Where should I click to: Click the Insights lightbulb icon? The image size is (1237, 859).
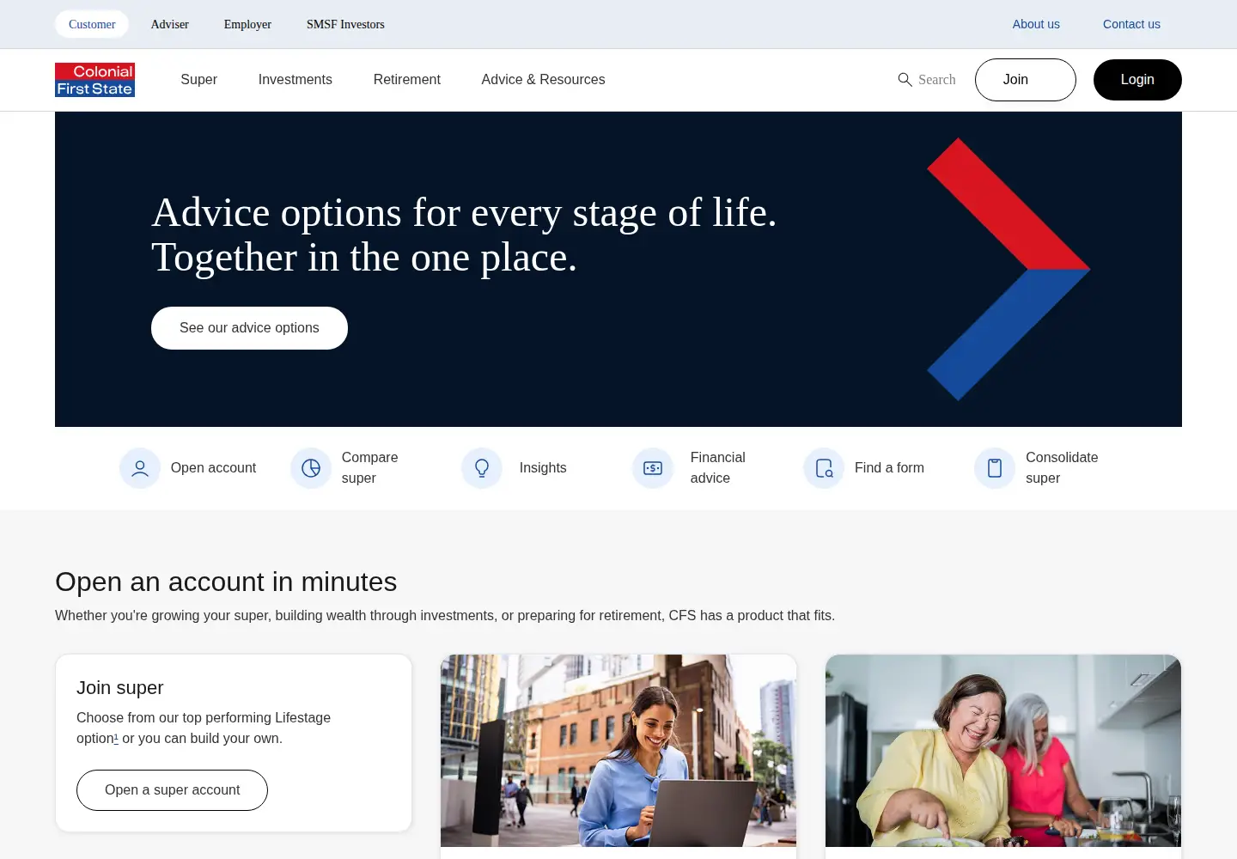pyautogui.click(x=482, y=468)
